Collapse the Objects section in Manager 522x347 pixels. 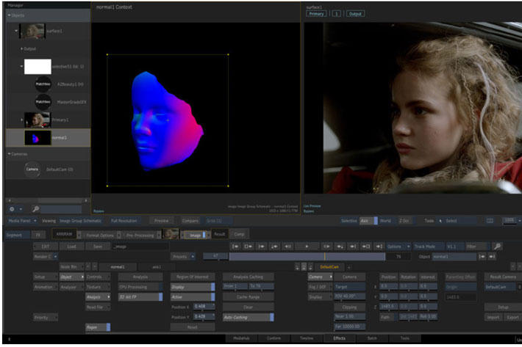pyautogui.click(x=9, y=15)
